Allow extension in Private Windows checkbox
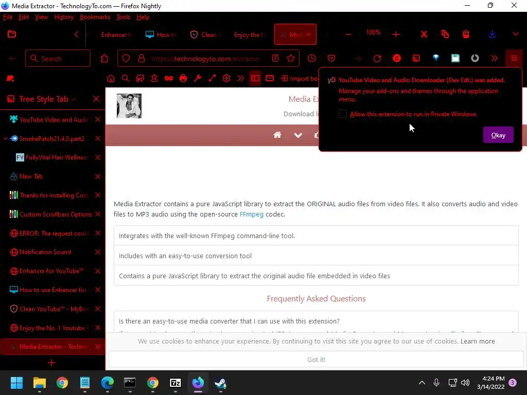Screen dimensions: 527x395 tap(342, 114)
